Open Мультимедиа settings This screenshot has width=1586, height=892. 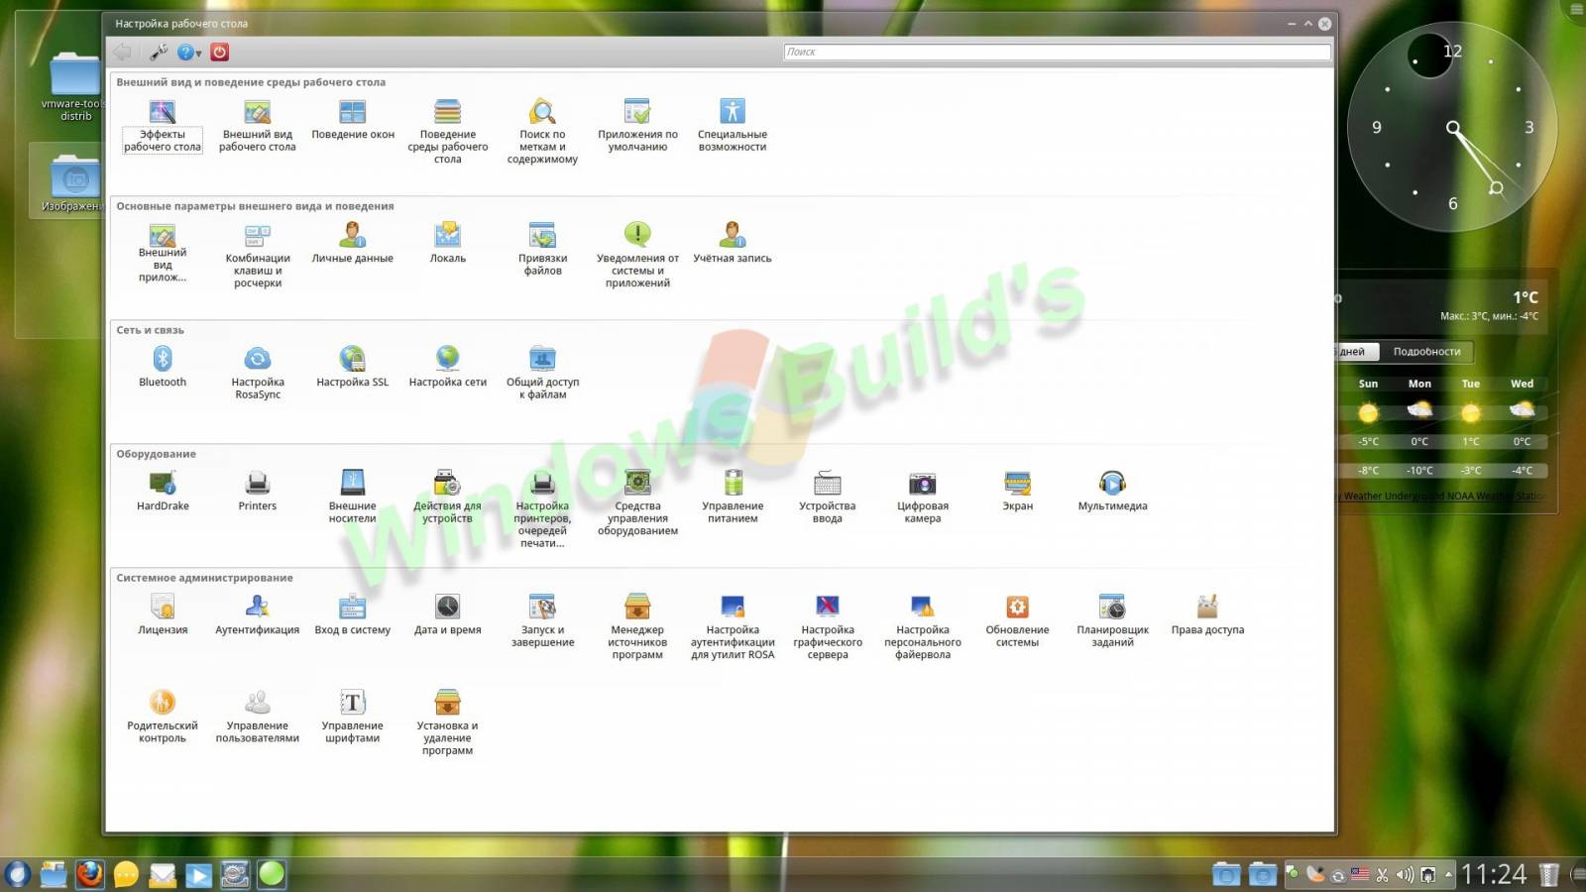point(1112,492)
